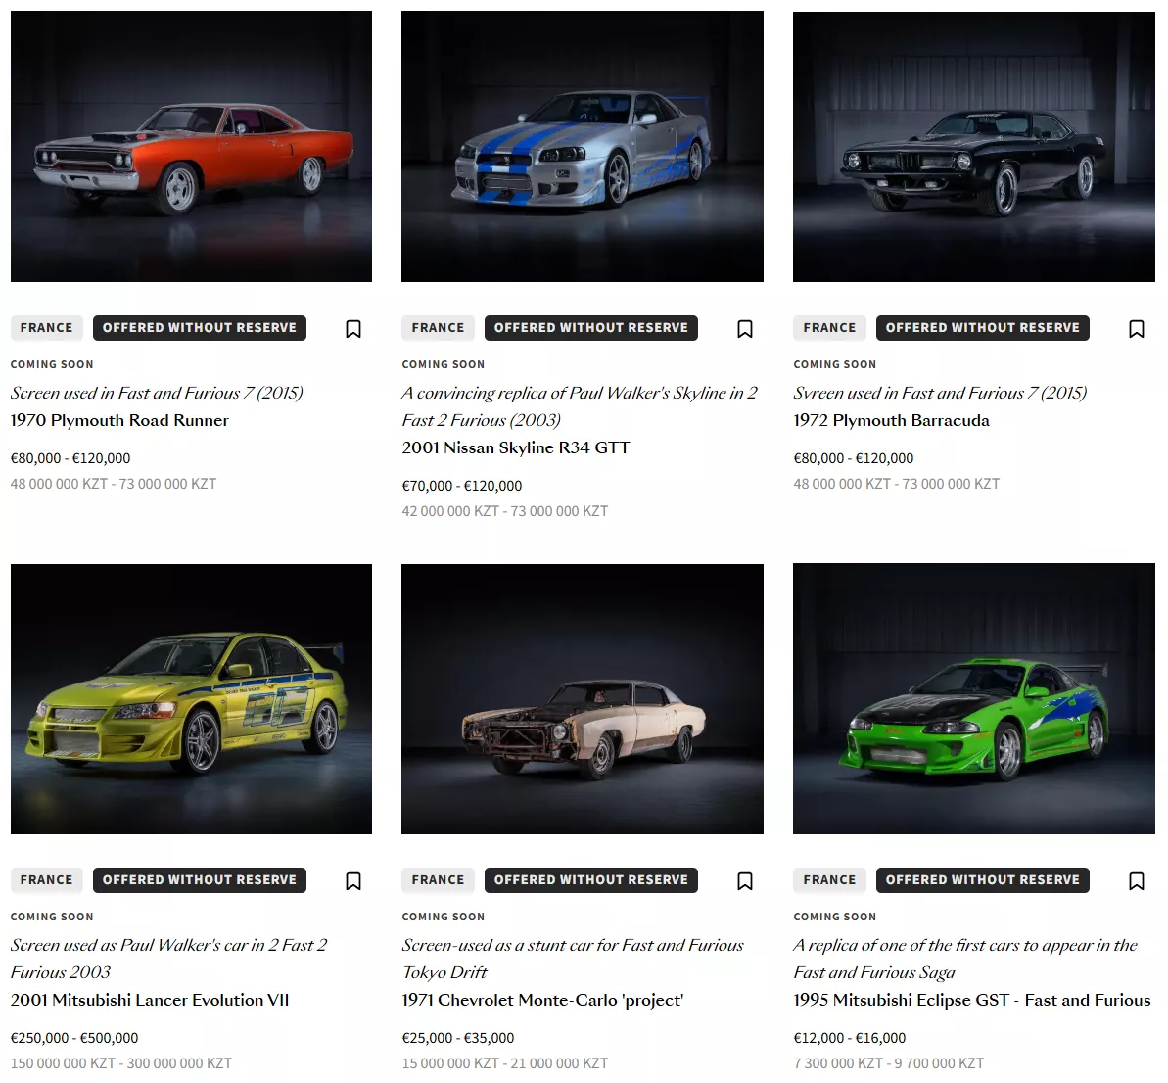
Task: Open 1995 Mitsubishi Eclipse GST listing
Action: point(972,1000)
